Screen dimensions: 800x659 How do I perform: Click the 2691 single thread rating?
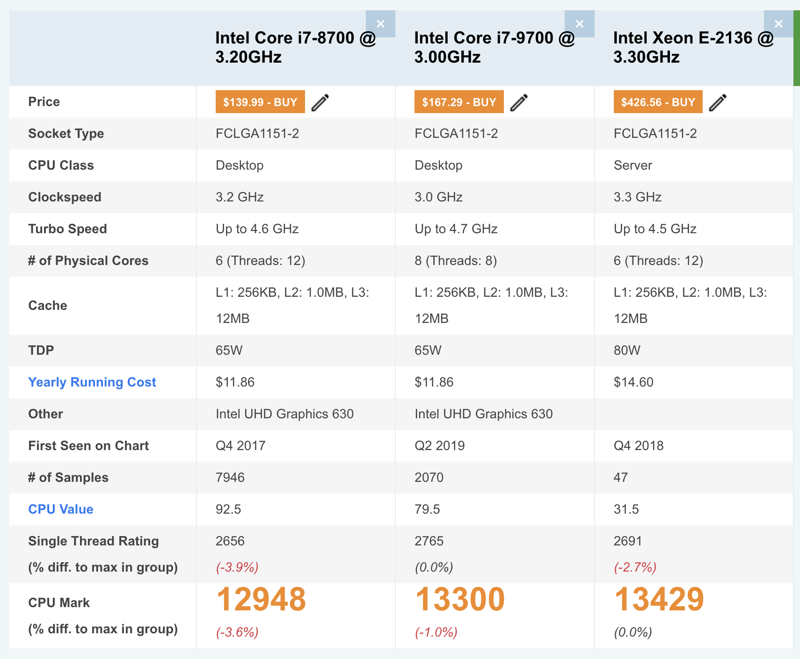coord(628,541)
